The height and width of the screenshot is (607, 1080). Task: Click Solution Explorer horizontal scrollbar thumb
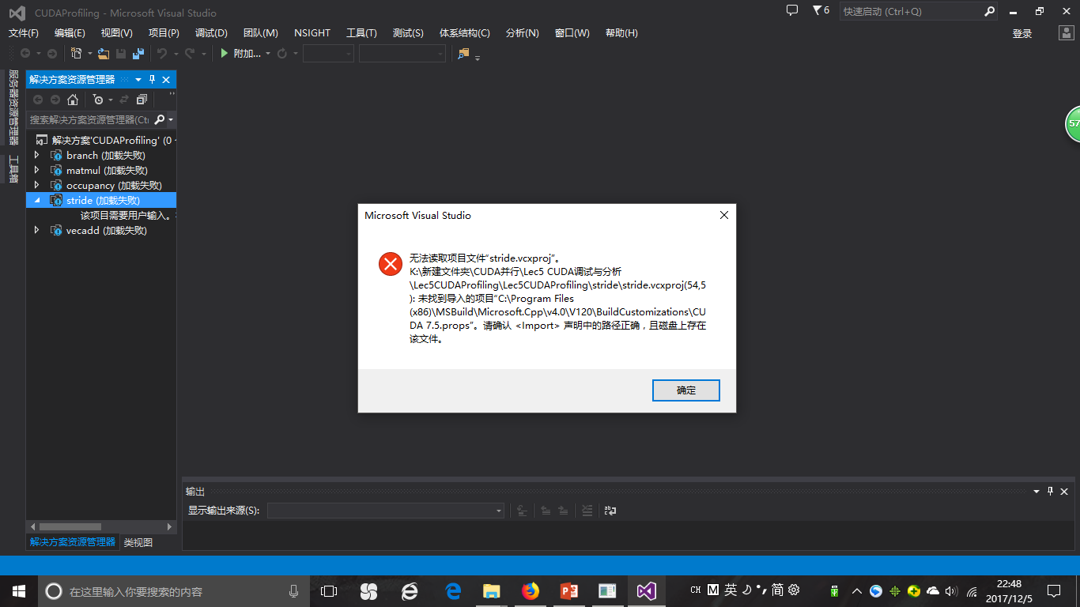coord(70,526)
